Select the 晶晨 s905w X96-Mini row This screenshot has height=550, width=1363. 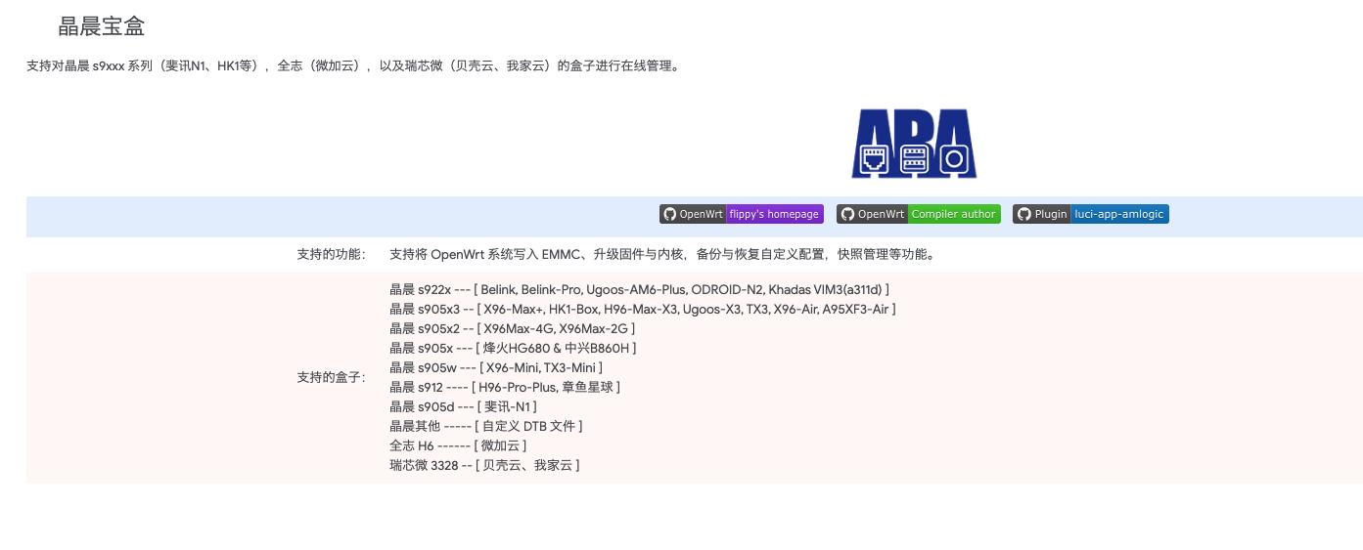496,367
